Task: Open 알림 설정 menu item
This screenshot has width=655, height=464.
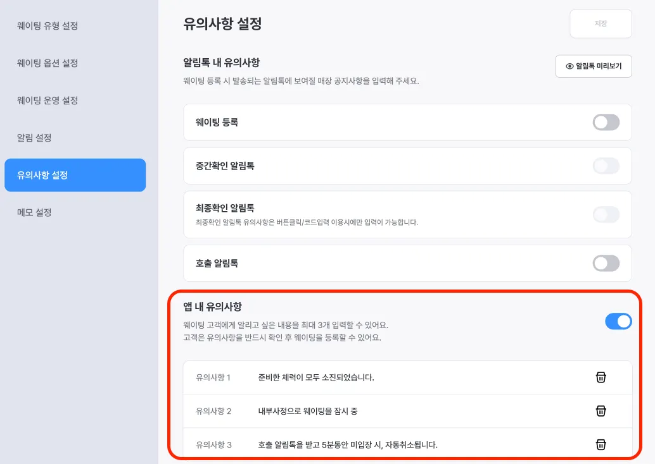Action: tap(35, 138)
